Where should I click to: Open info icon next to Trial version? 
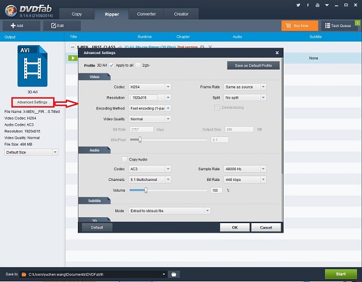pyautogui.click(x=202, y=47)
